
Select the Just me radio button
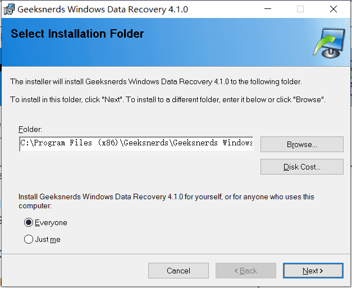point(29,239)
